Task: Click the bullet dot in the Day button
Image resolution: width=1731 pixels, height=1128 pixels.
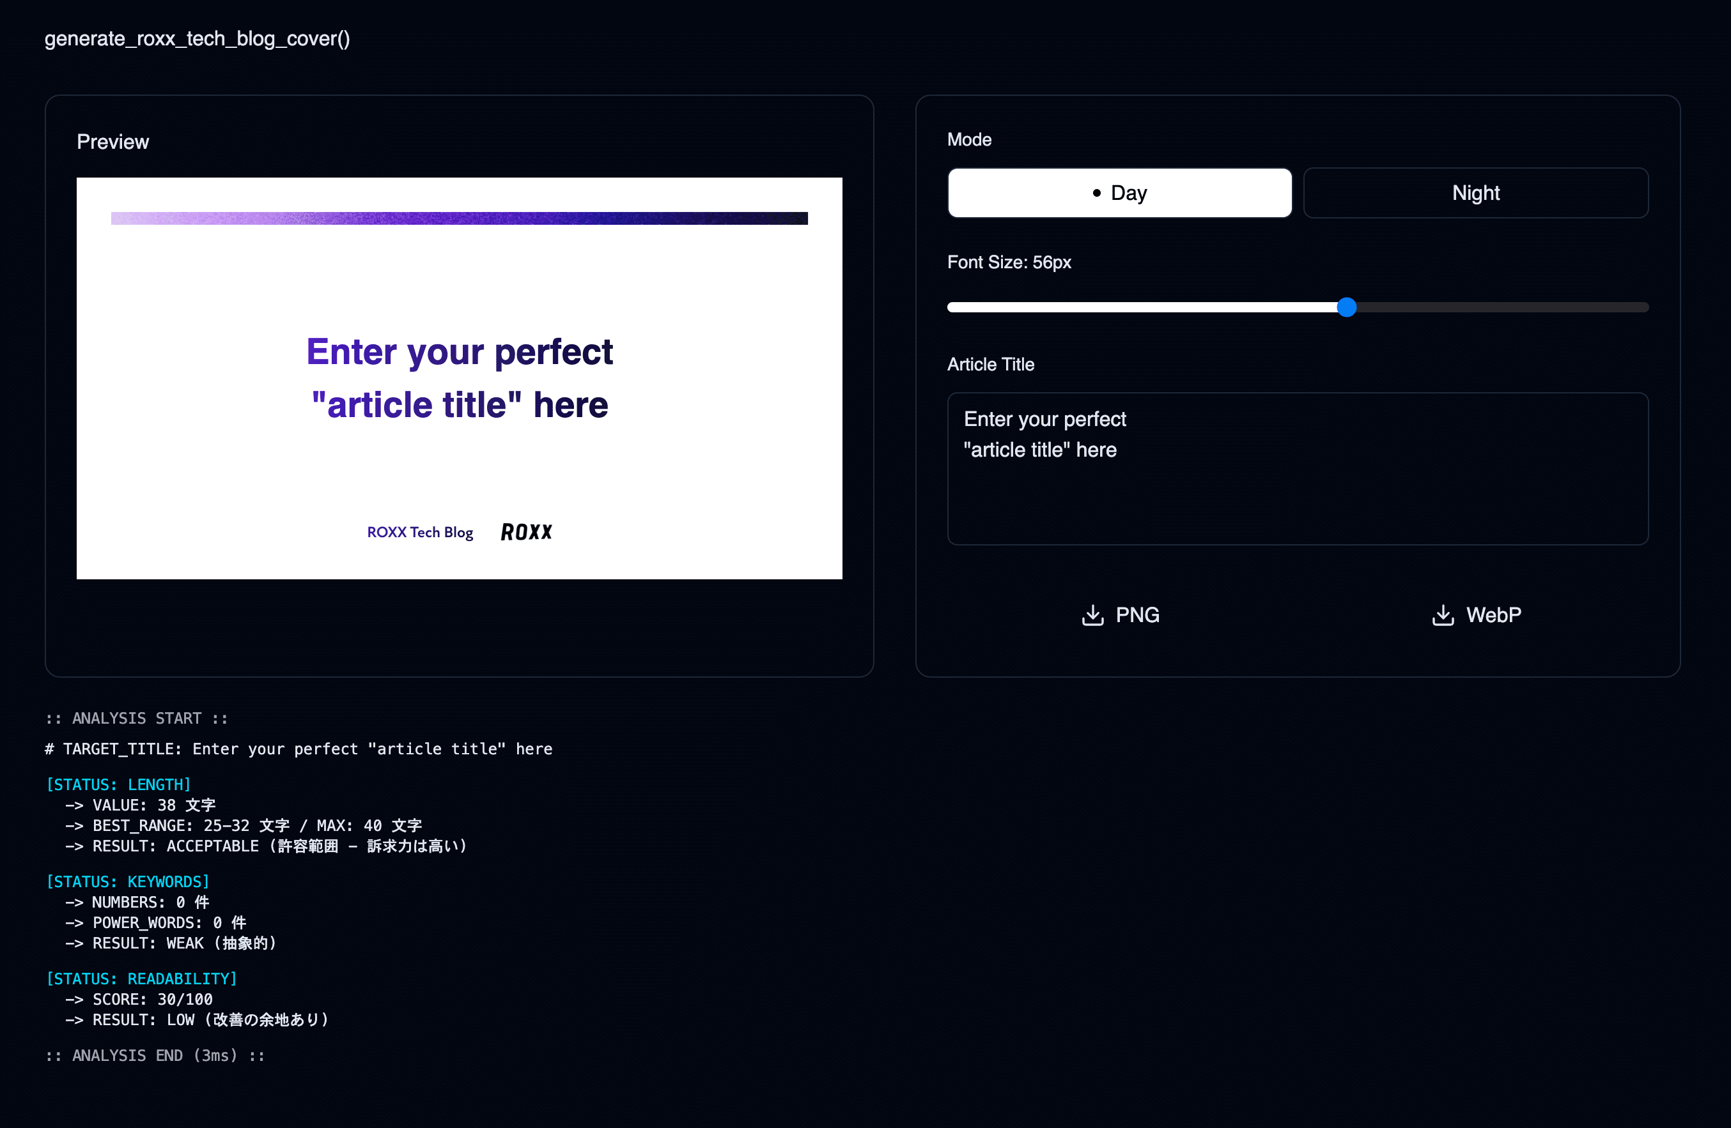Action: click(x=1097, y=193)
